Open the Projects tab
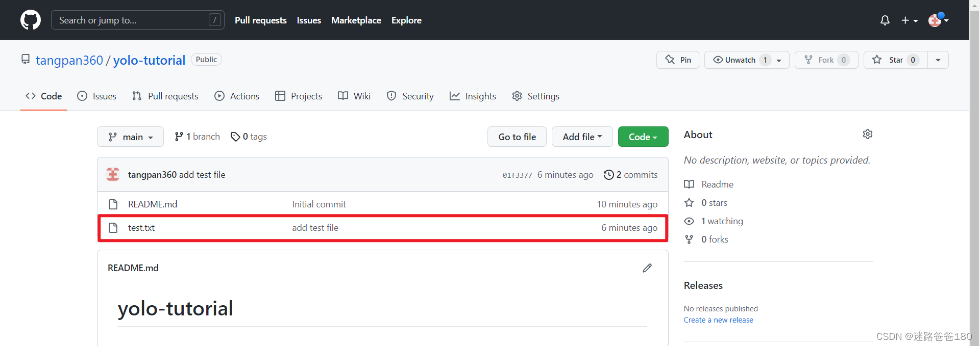The width and height of the screenshot is (980, 346). pyautogui.click(x=298, y=96)
